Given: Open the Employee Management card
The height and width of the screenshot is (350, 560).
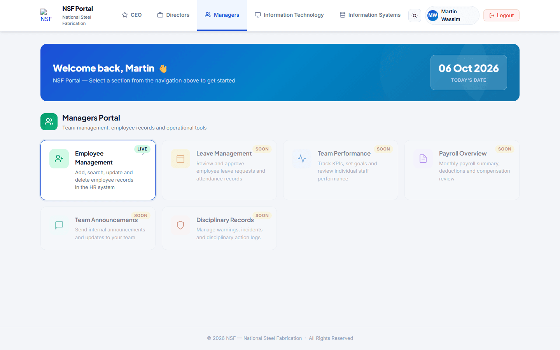Looking at the screenshot, I should point(98,170).
